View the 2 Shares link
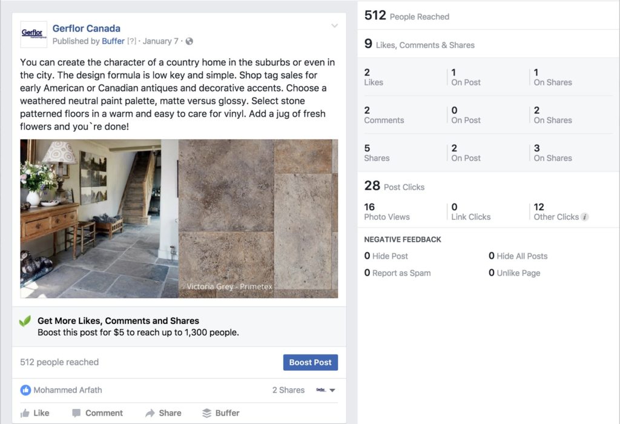620x424 pixels. [x=288, y=390]
